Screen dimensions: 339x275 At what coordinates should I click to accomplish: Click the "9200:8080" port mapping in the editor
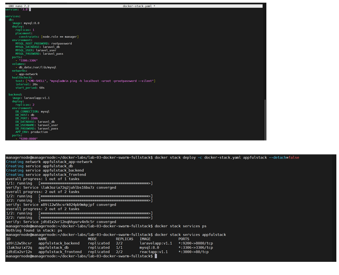(x=27, y=139)
